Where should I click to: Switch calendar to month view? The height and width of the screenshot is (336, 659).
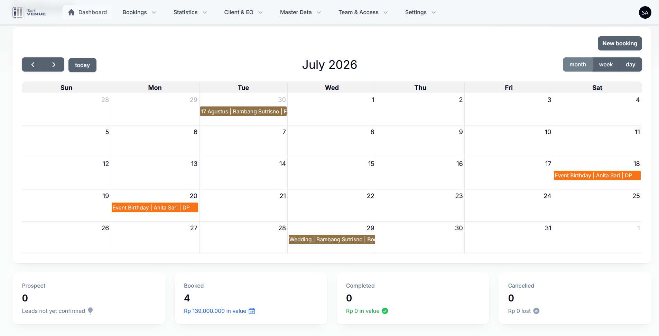click(x=578, y=65)
